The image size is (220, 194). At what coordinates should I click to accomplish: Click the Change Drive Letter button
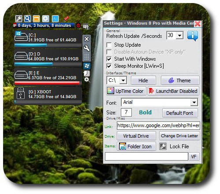click(x=179, y=136)
